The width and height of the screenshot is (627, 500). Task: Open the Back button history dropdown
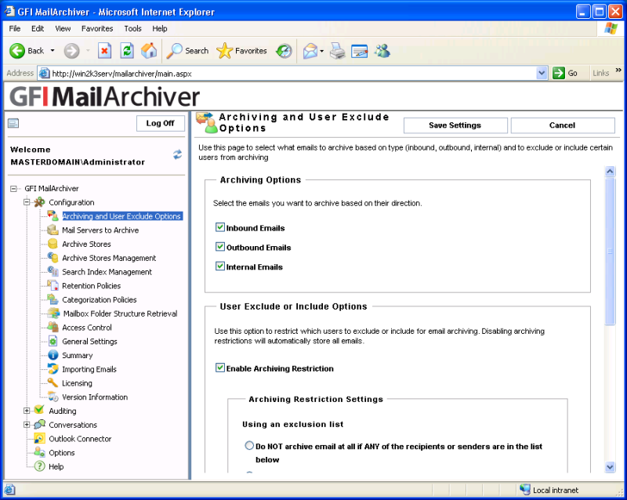click(x=53, y=51)
